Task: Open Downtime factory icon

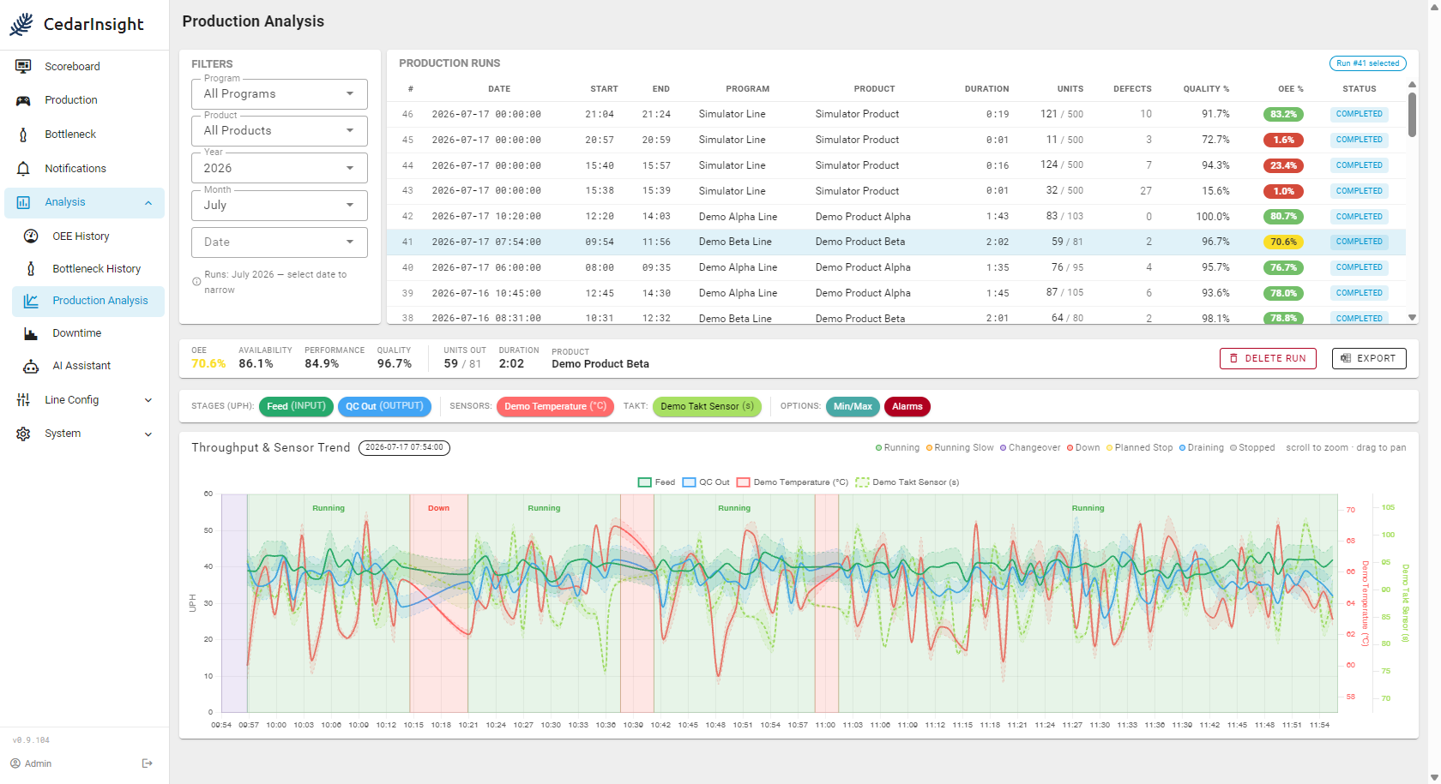Action: point(31,333)
